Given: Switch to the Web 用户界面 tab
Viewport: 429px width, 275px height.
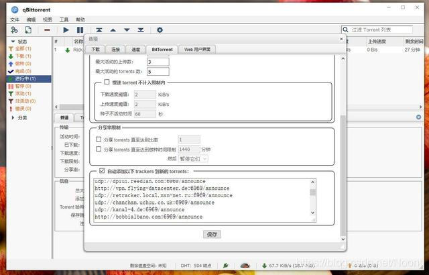Looking at the screenshot, I should click(x=197, y=49).
